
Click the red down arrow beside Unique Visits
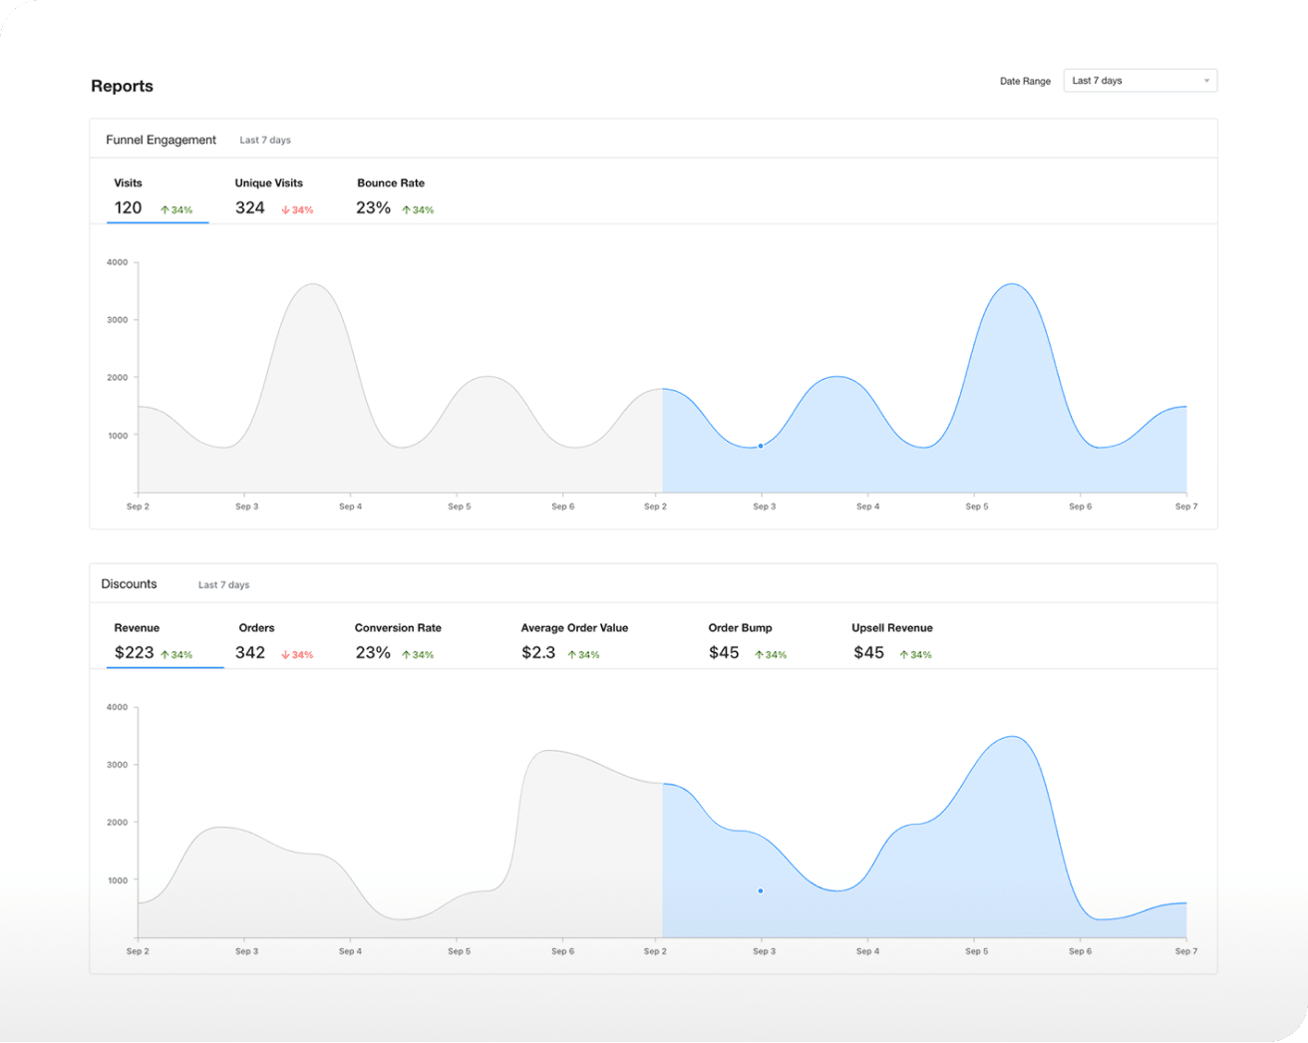click(285, 210)
